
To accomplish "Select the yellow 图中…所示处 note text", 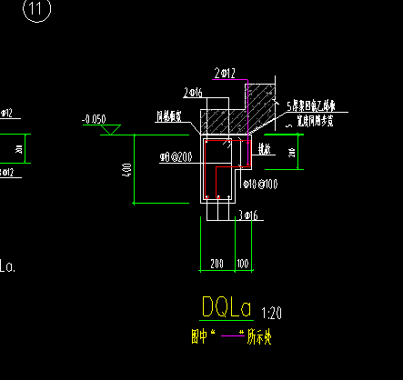I will pyautogui.click(x=231, y=336).
